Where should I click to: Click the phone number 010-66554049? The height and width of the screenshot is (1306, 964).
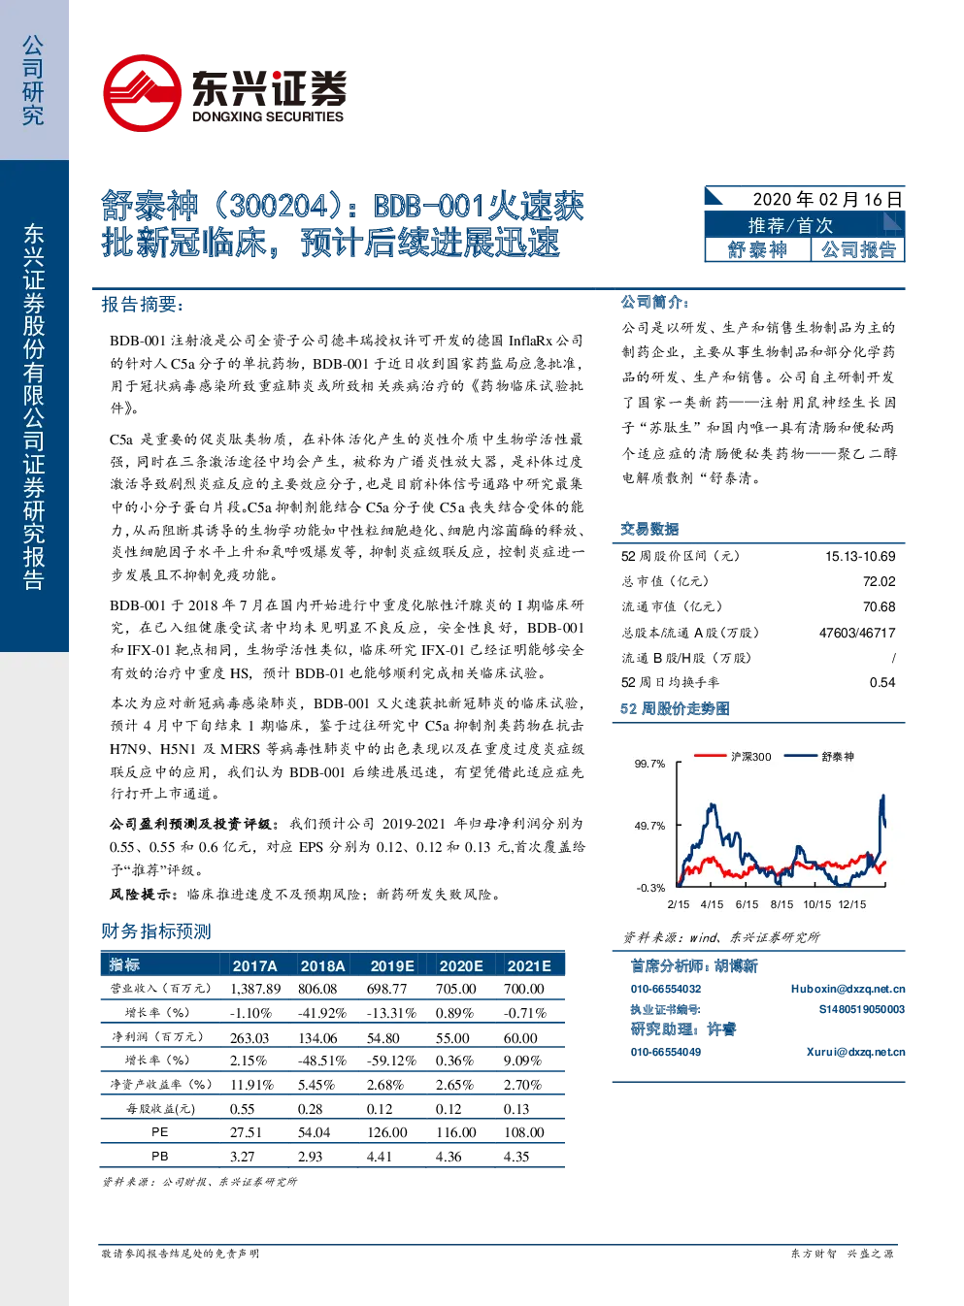(x=666, y=1053)
